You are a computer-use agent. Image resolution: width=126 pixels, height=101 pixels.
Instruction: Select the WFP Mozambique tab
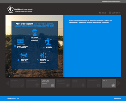33,83
